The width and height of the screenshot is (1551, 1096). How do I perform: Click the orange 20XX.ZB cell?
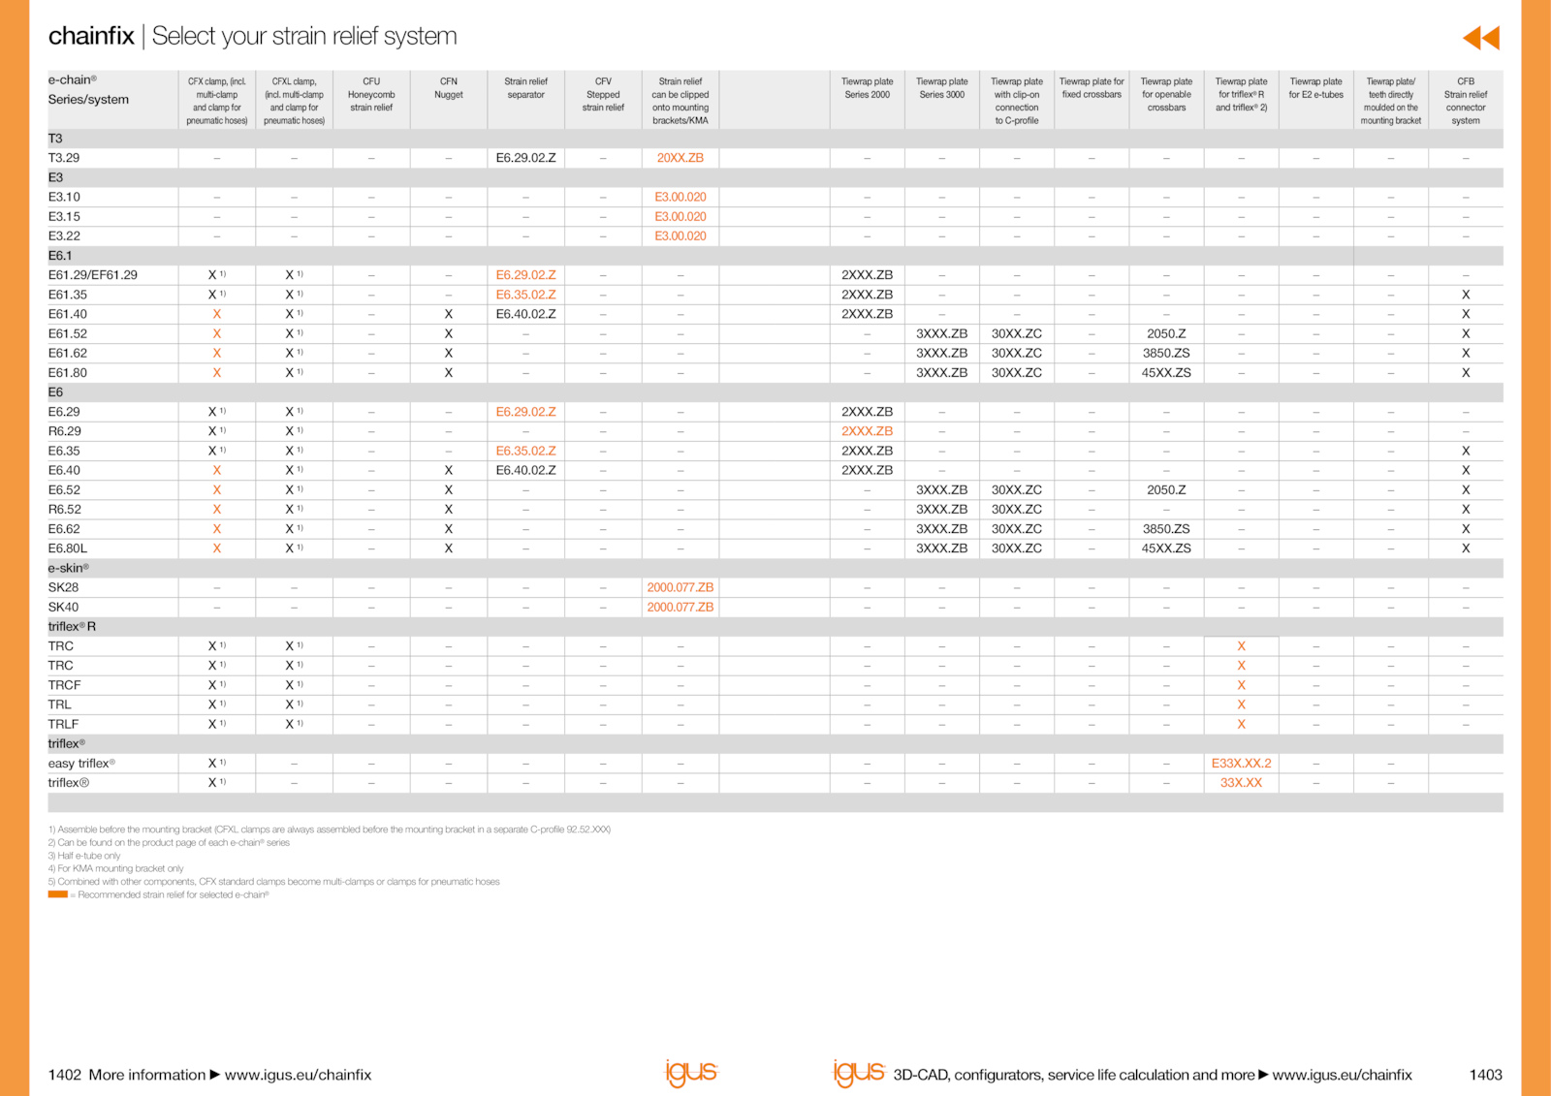coord(681,158)
